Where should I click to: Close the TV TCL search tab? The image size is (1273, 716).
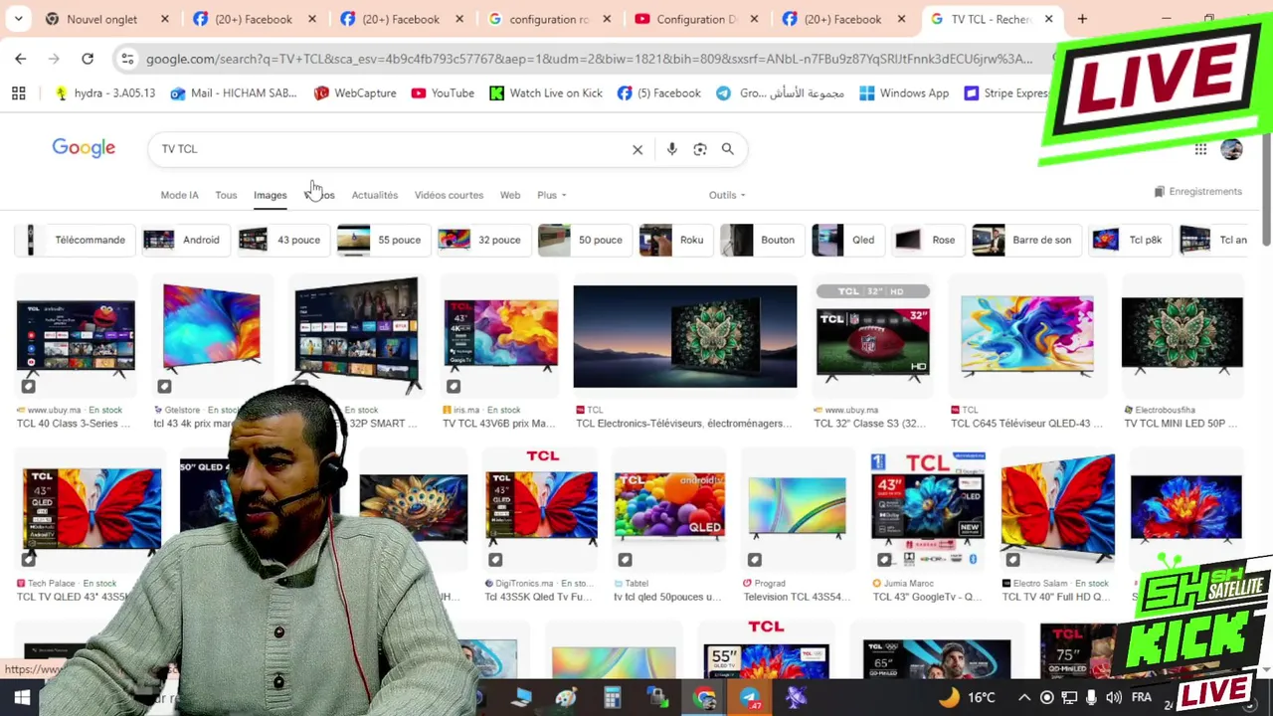click(1048, 19)
